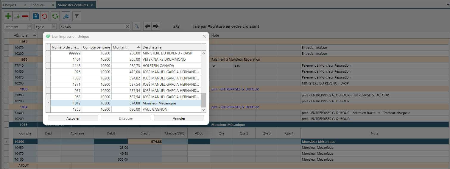Click the green plus add entry icon
The width and height of the screenshot is (450, 169).
pyautogui.click(x=8, y=16)
